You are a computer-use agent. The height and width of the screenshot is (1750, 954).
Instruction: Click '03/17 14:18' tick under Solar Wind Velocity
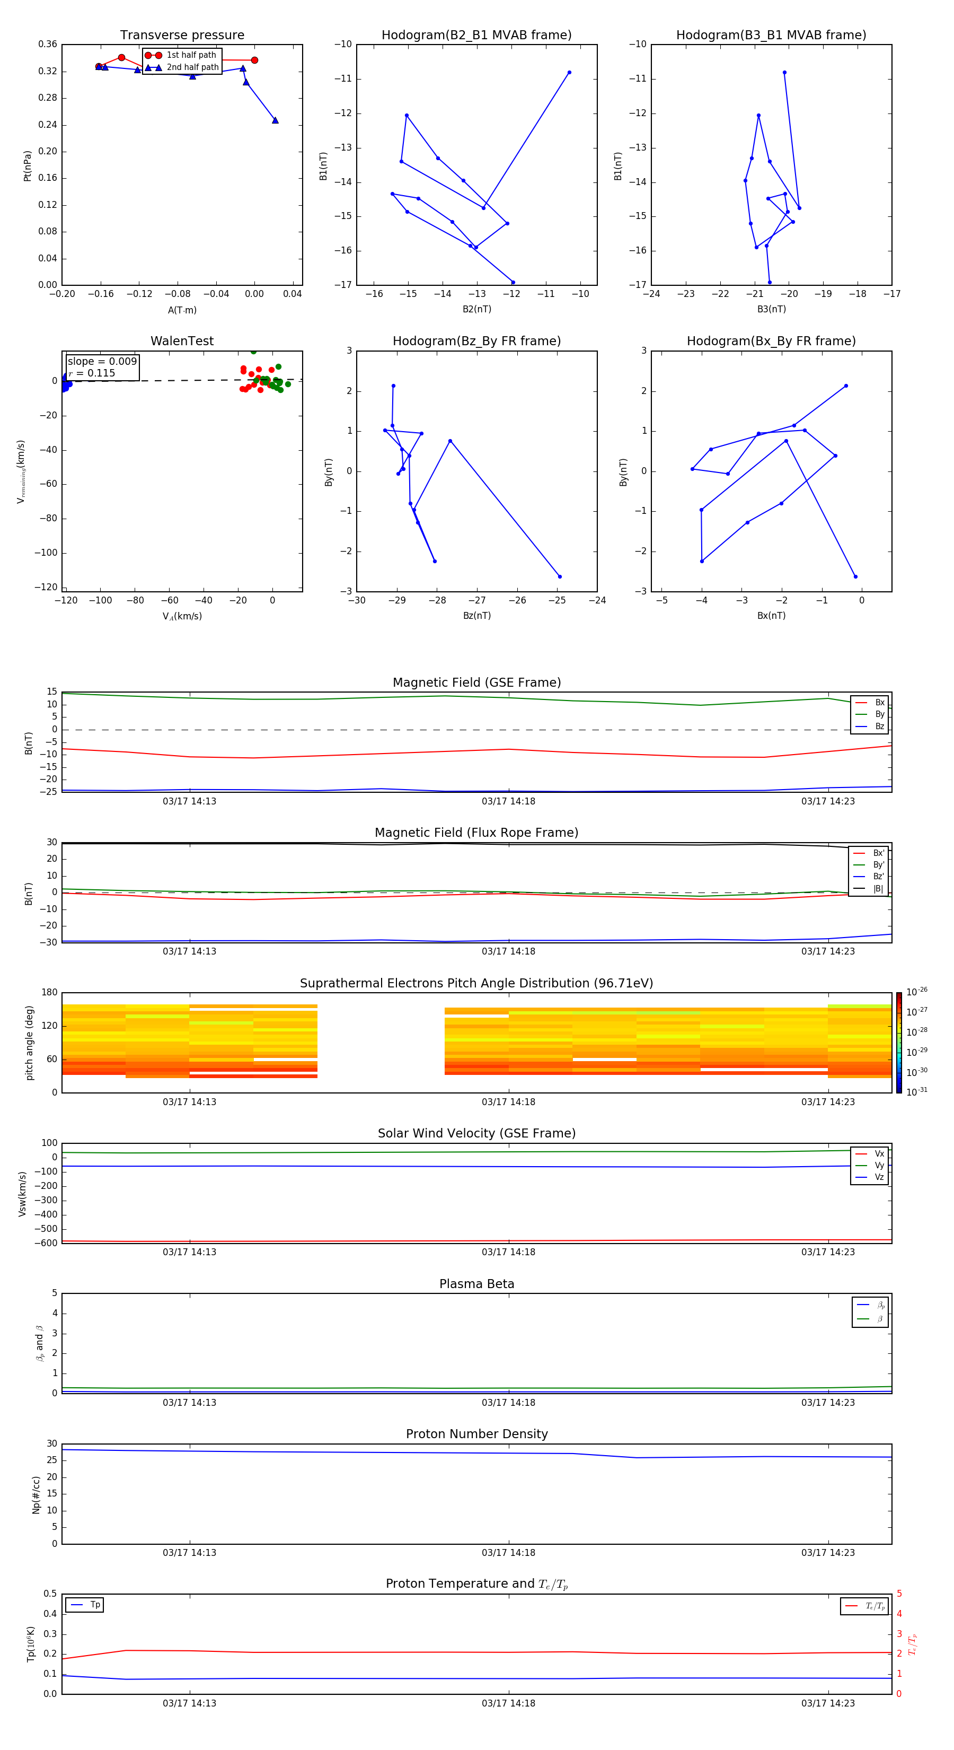[x=509, y=1252]
